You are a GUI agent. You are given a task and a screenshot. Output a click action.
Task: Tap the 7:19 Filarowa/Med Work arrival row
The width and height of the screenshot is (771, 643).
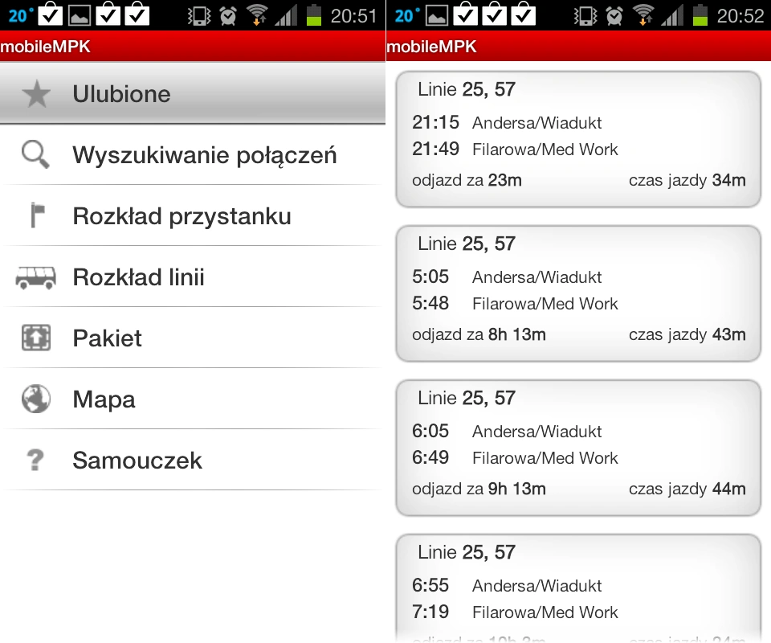click(515, 612)
